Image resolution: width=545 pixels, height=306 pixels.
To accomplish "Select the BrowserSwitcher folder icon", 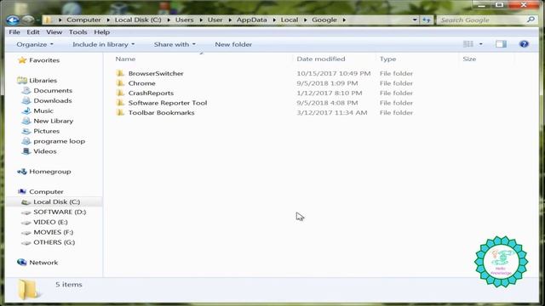I will pos(120,73).
